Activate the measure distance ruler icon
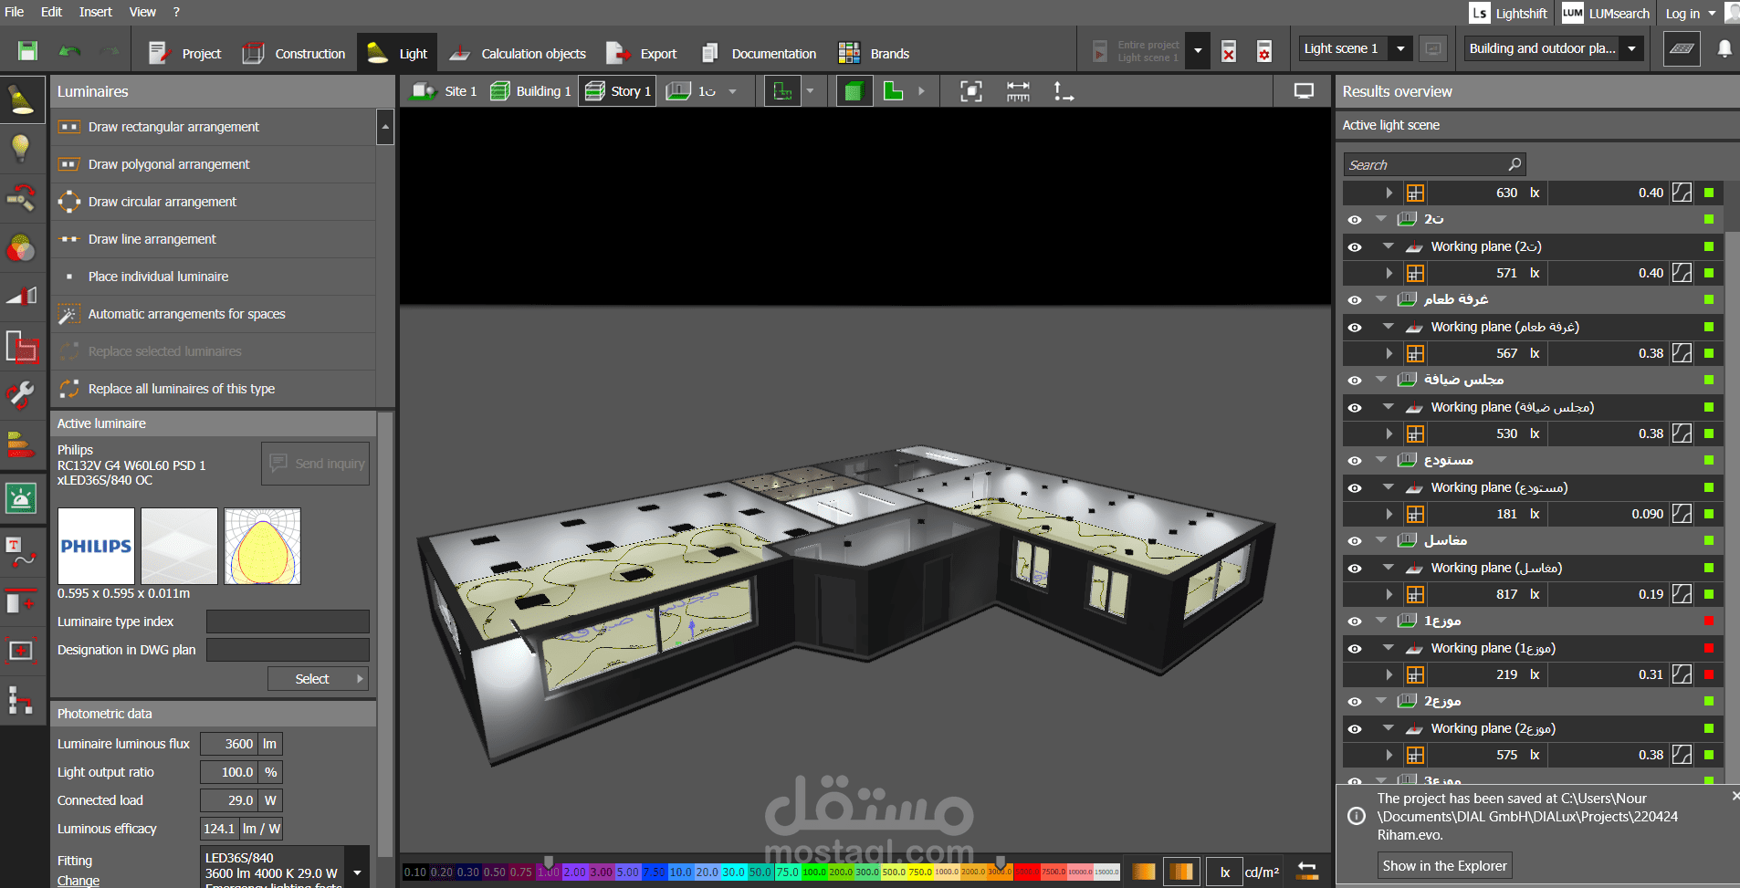 pos(1018,91)
